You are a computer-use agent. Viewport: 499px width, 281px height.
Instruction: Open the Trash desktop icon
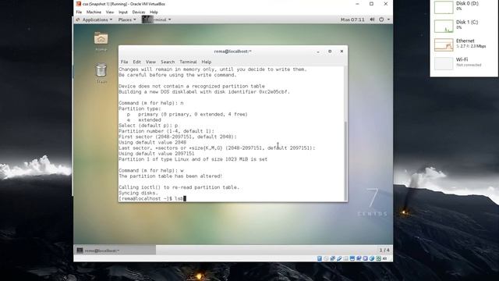click(101, 70)
